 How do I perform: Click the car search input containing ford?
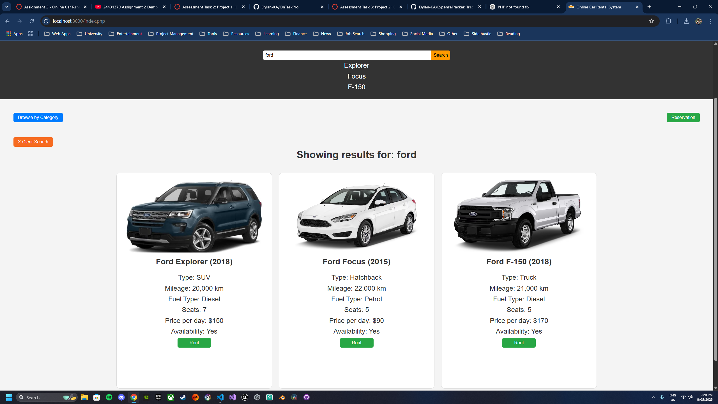[347, 55]
